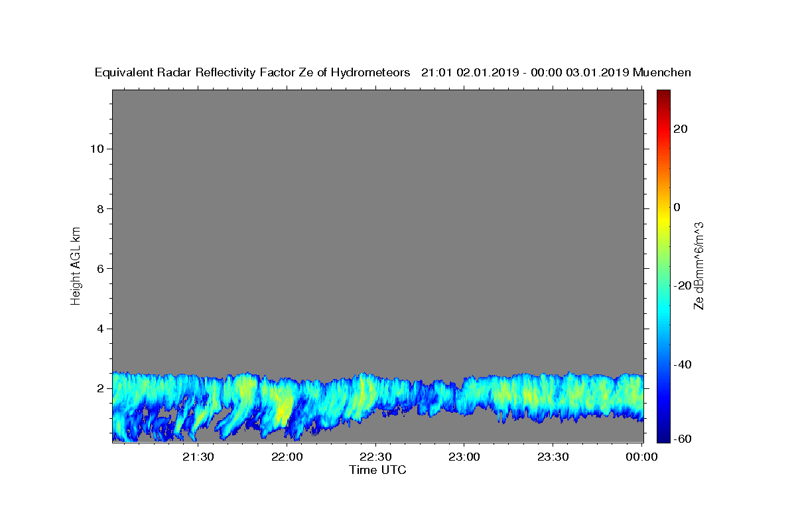Click the plot title mentioning Muenchen
The height and width of the screenshot is (531, 796).
tap(393, 72)
